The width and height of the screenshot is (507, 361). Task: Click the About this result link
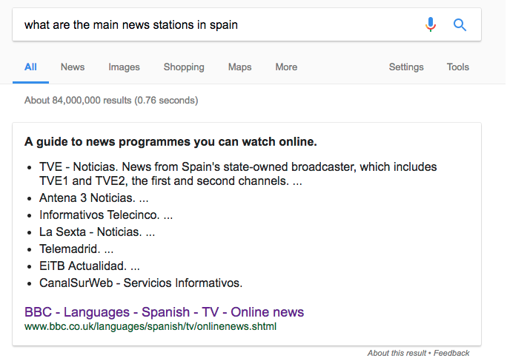pyautogui.click(x=397, y=353)
